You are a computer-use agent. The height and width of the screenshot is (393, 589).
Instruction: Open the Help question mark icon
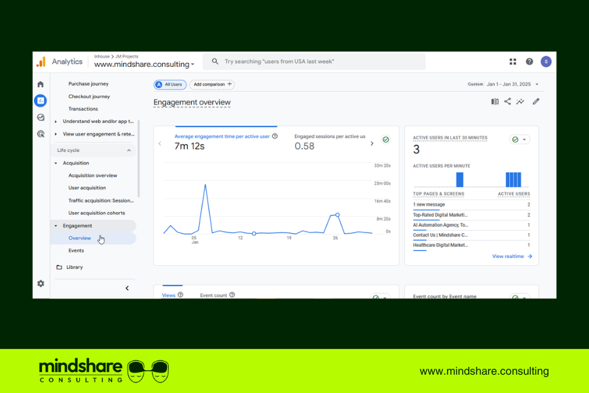[529, 62]
